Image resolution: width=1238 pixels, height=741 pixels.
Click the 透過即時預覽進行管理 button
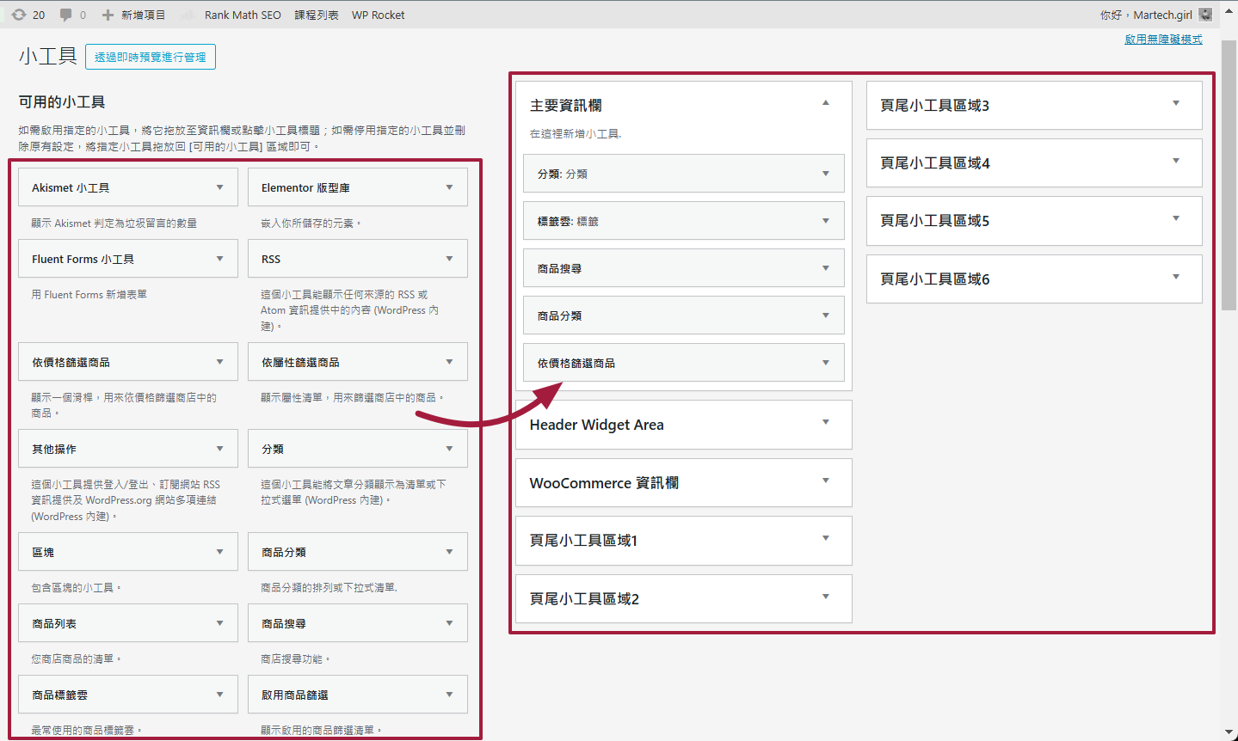151,57
